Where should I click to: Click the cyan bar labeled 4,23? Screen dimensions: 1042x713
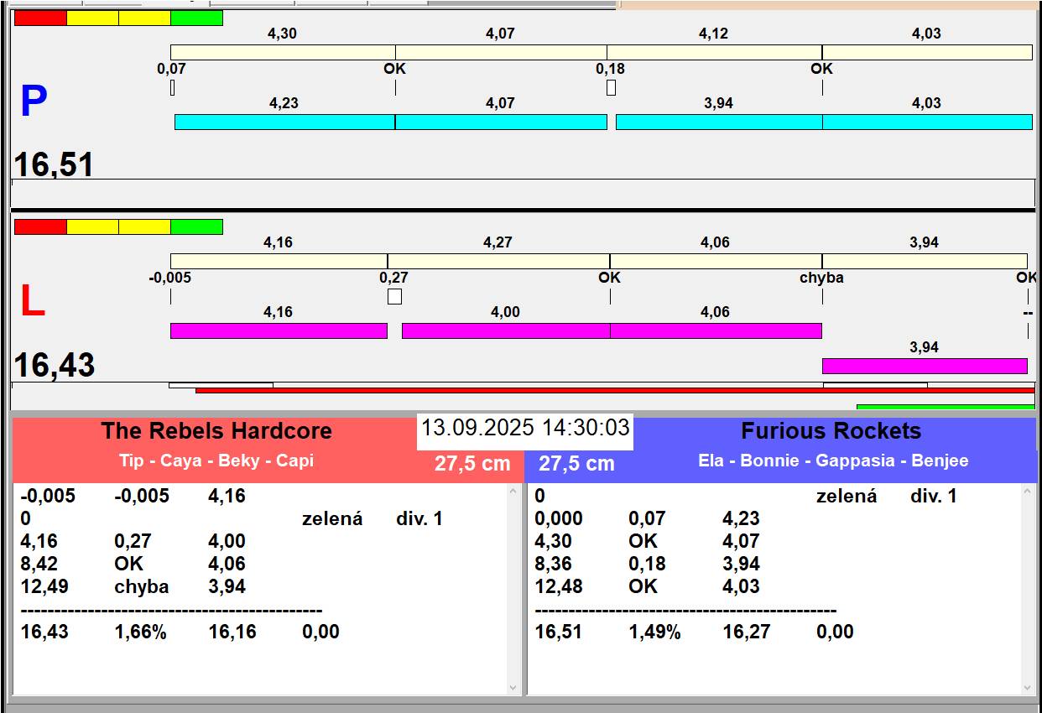(x=284, y=122)
